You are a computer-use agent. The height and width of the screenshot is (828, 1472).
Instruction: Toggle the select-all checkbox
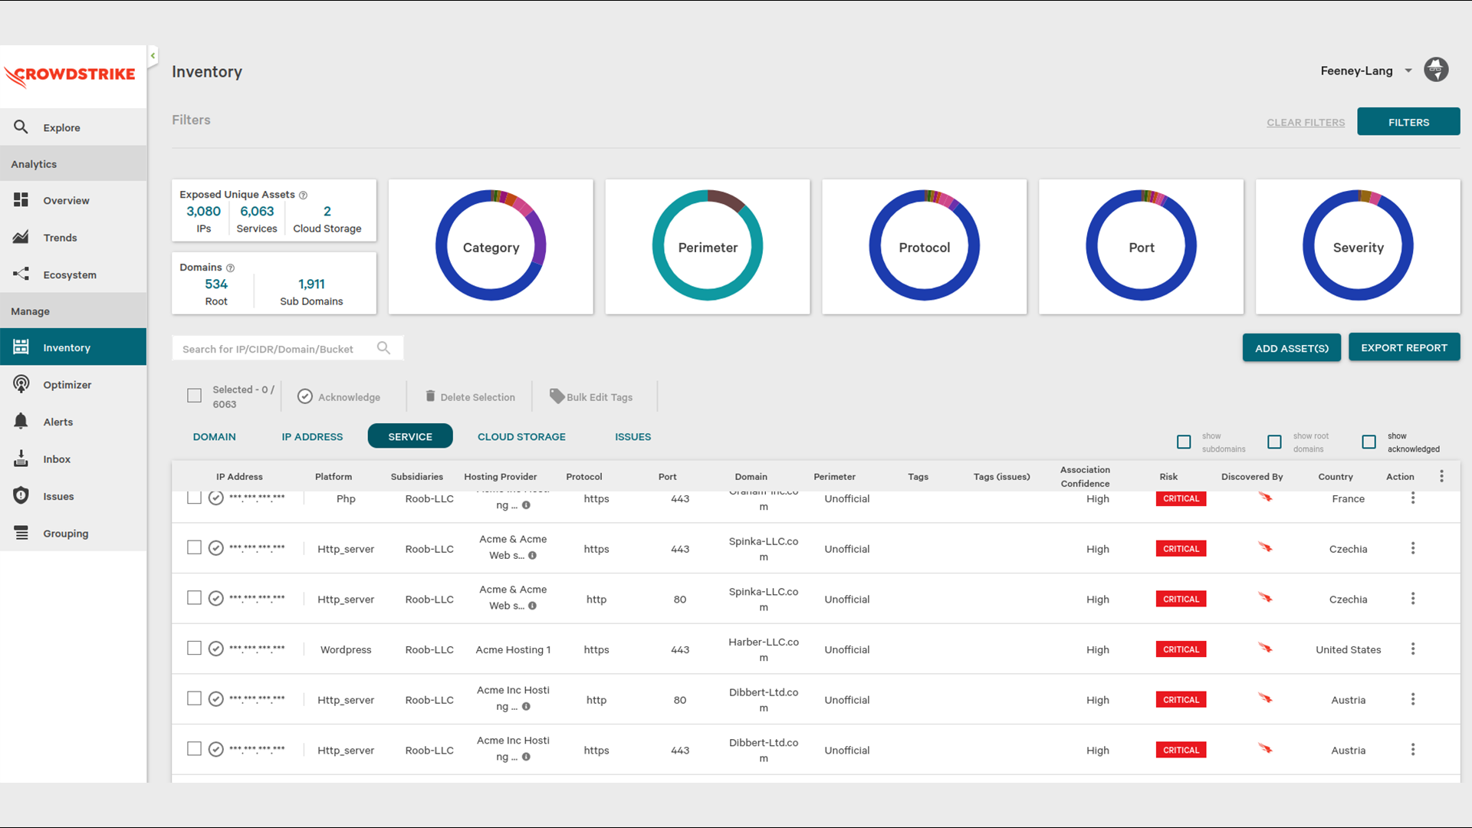point(194,396)
